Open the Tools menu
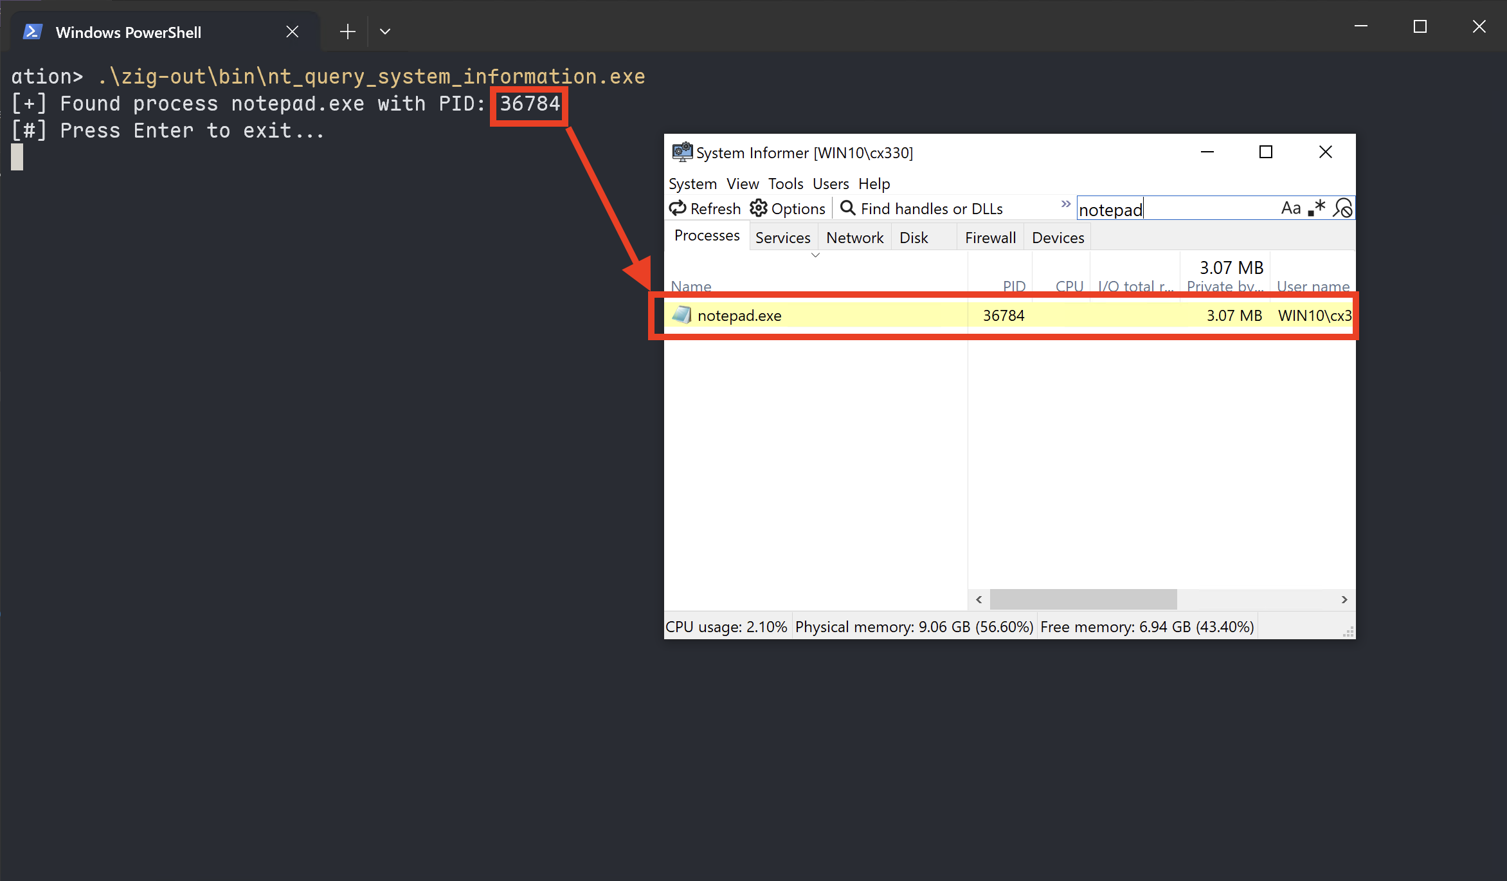1507x881 pixels. 785,184
